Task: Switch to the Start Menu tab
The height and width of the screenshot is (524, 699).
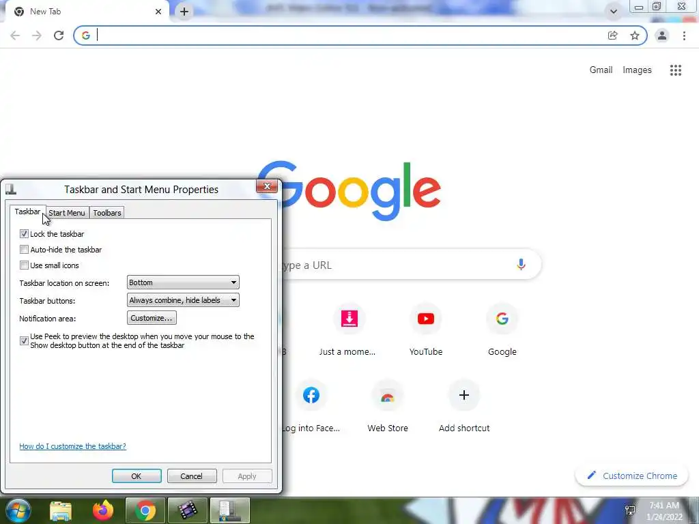Action: (66, 213)
